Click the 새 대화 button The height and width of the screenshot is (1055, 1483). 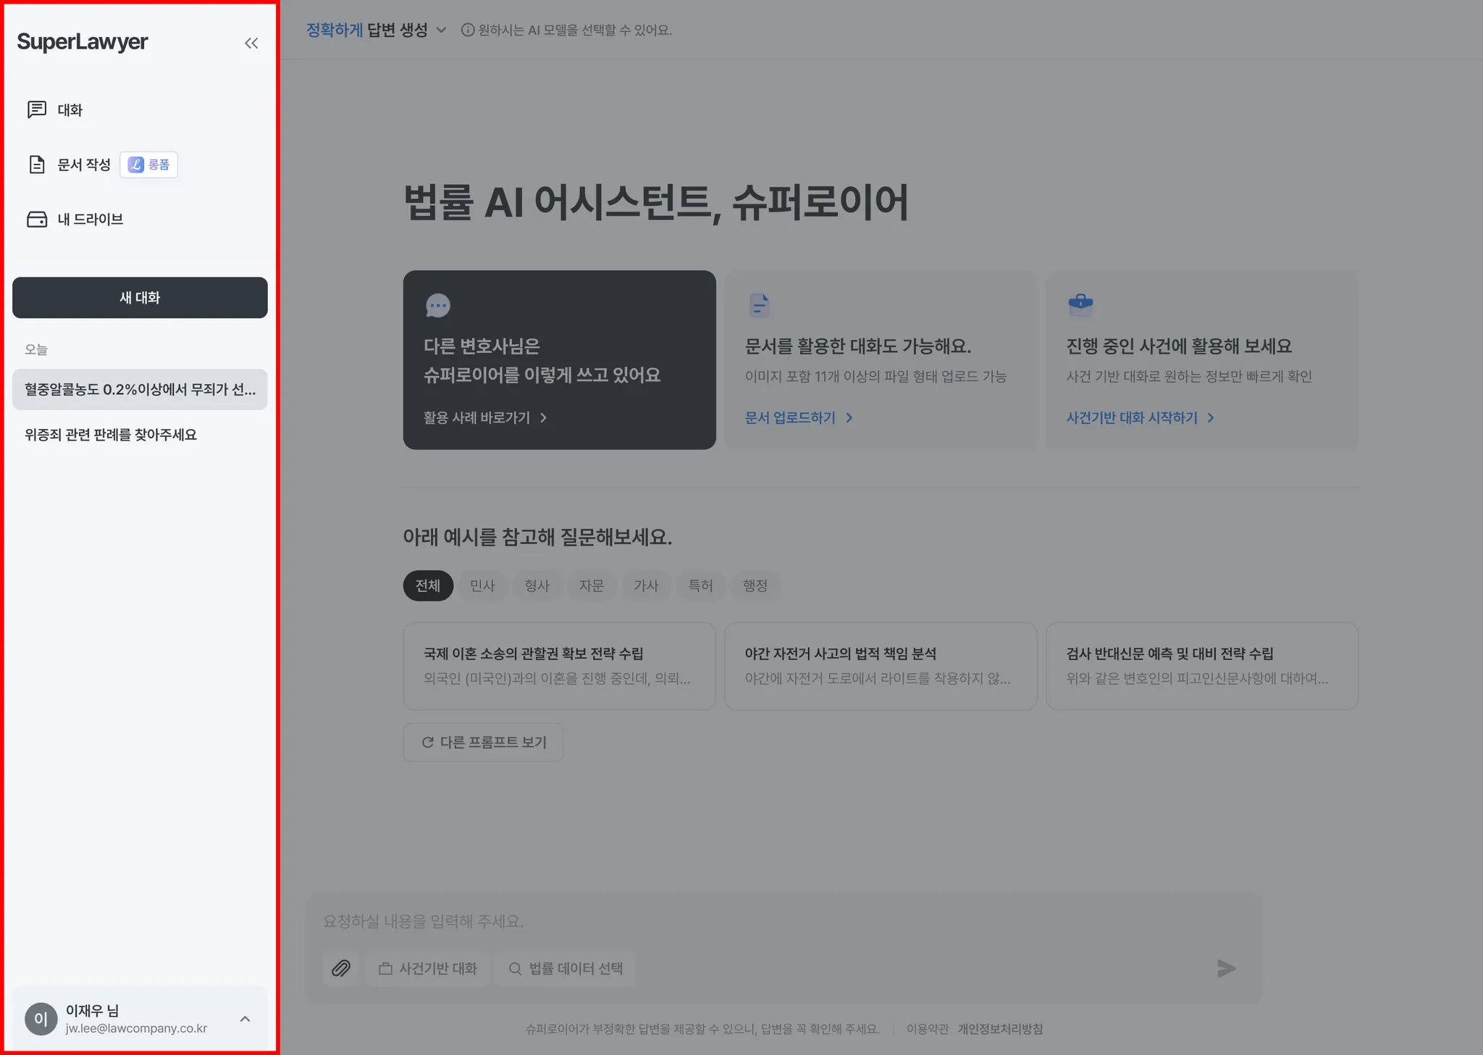click(140, 297)
